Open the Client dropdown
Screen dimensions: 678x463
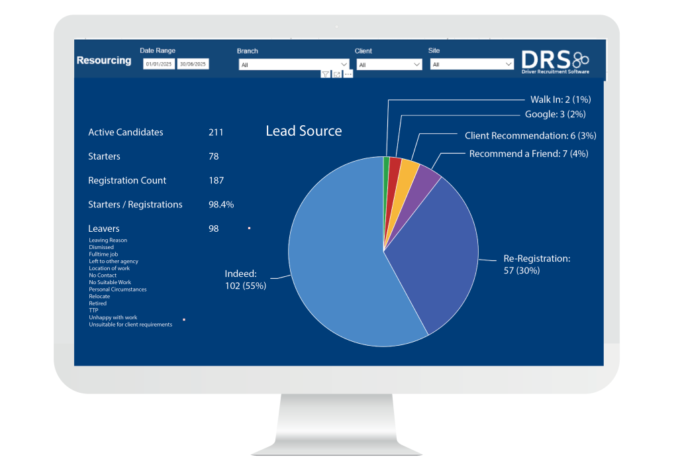[x=389, y=64]
